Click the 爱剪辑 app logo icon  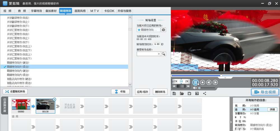tap(5, 3)
